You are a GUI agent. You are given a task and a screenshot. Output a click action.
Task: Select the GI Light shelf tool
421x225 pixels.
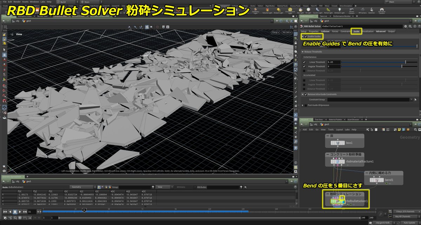coord(308,11)
